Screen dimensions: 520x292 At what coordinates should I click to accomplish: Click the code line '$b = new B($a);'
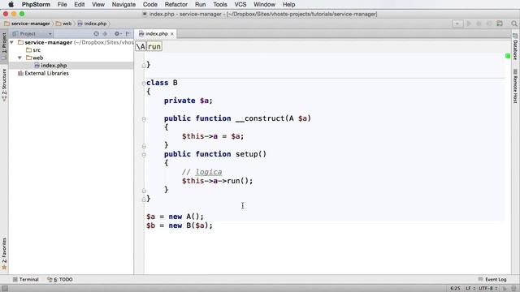(x=180, y=225)
